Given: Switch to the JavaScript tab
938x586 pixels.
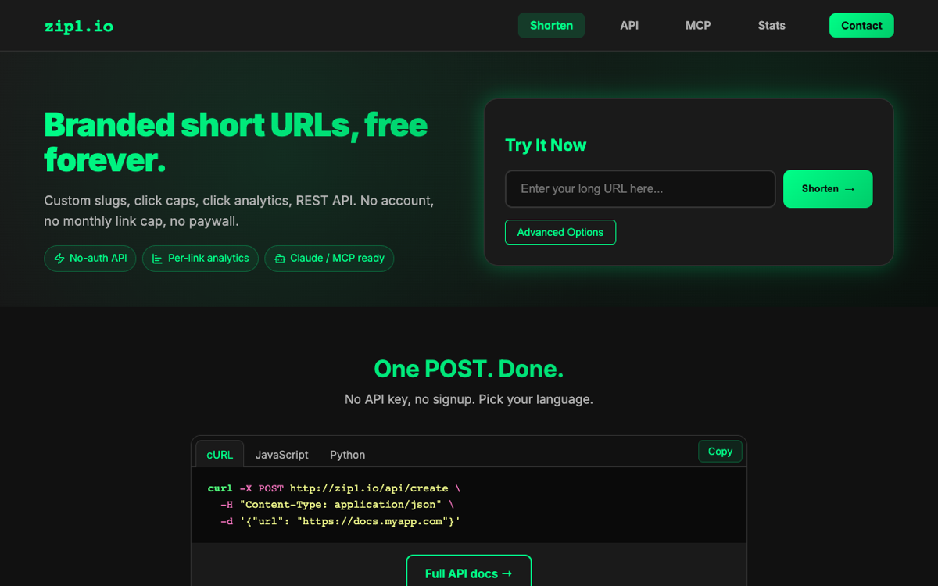Looking at the screenshot, I should point(281,454).
